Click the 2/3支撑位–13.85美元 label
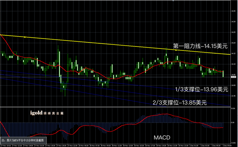The image size is (238, 147). [180, 103]
